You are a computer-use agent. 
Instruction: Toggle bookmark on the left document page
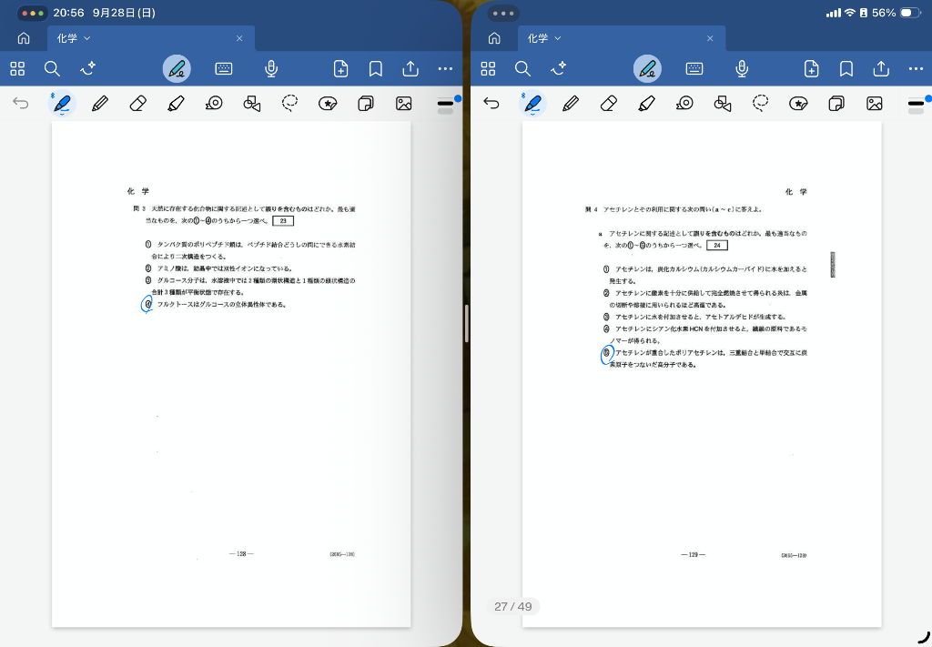point(375,69)
